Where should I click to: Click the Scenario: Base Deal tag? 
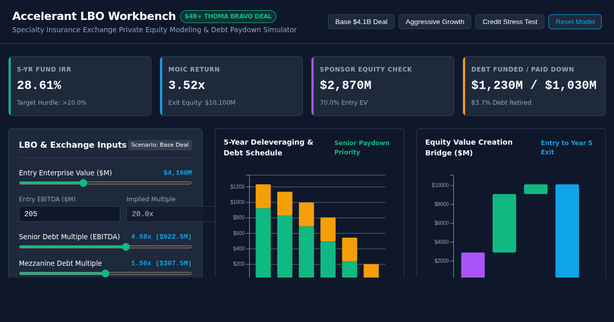(x=160, y=145)
